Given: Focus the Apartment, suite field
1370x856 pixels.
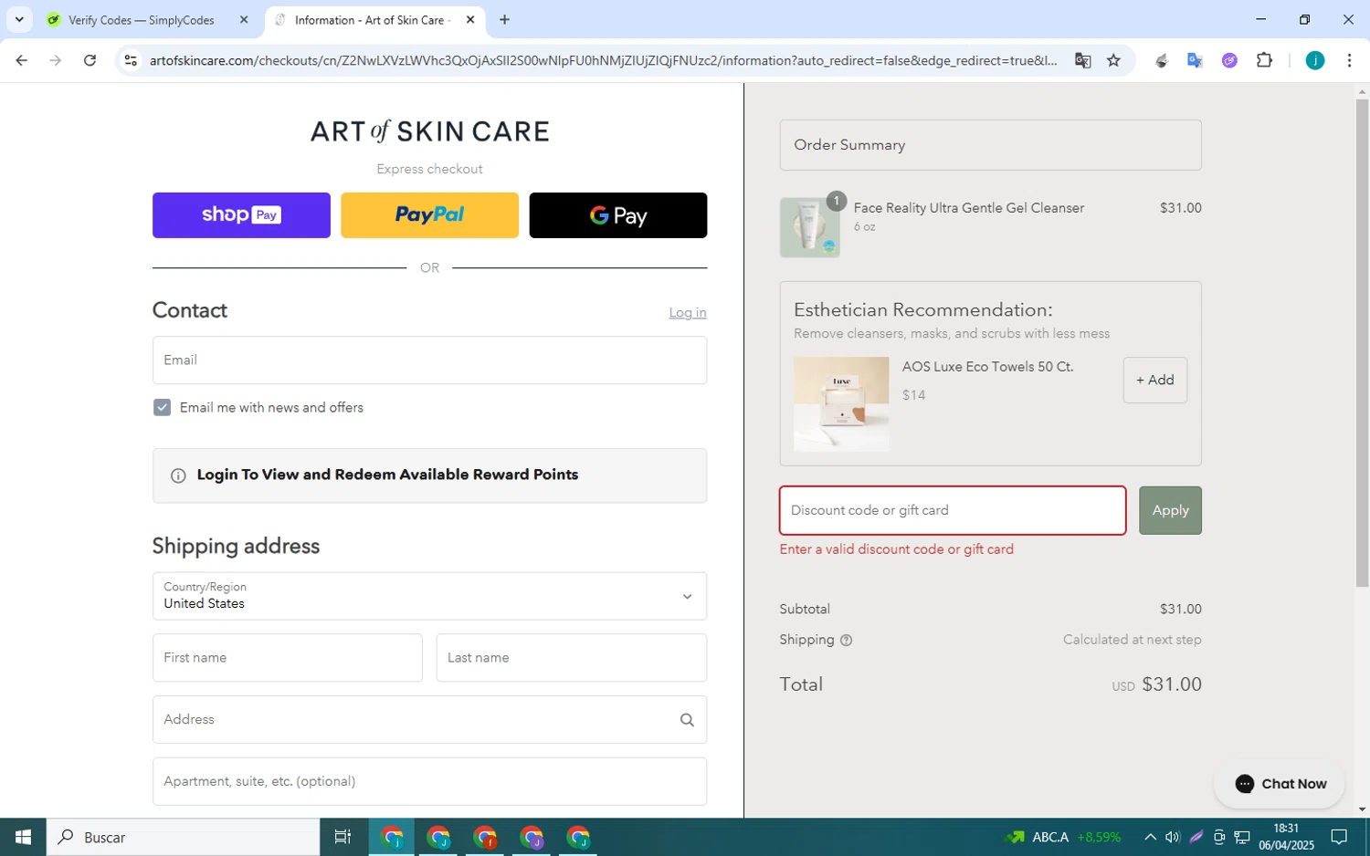Looking at the screenshot, I should click(x=429, y=781).
